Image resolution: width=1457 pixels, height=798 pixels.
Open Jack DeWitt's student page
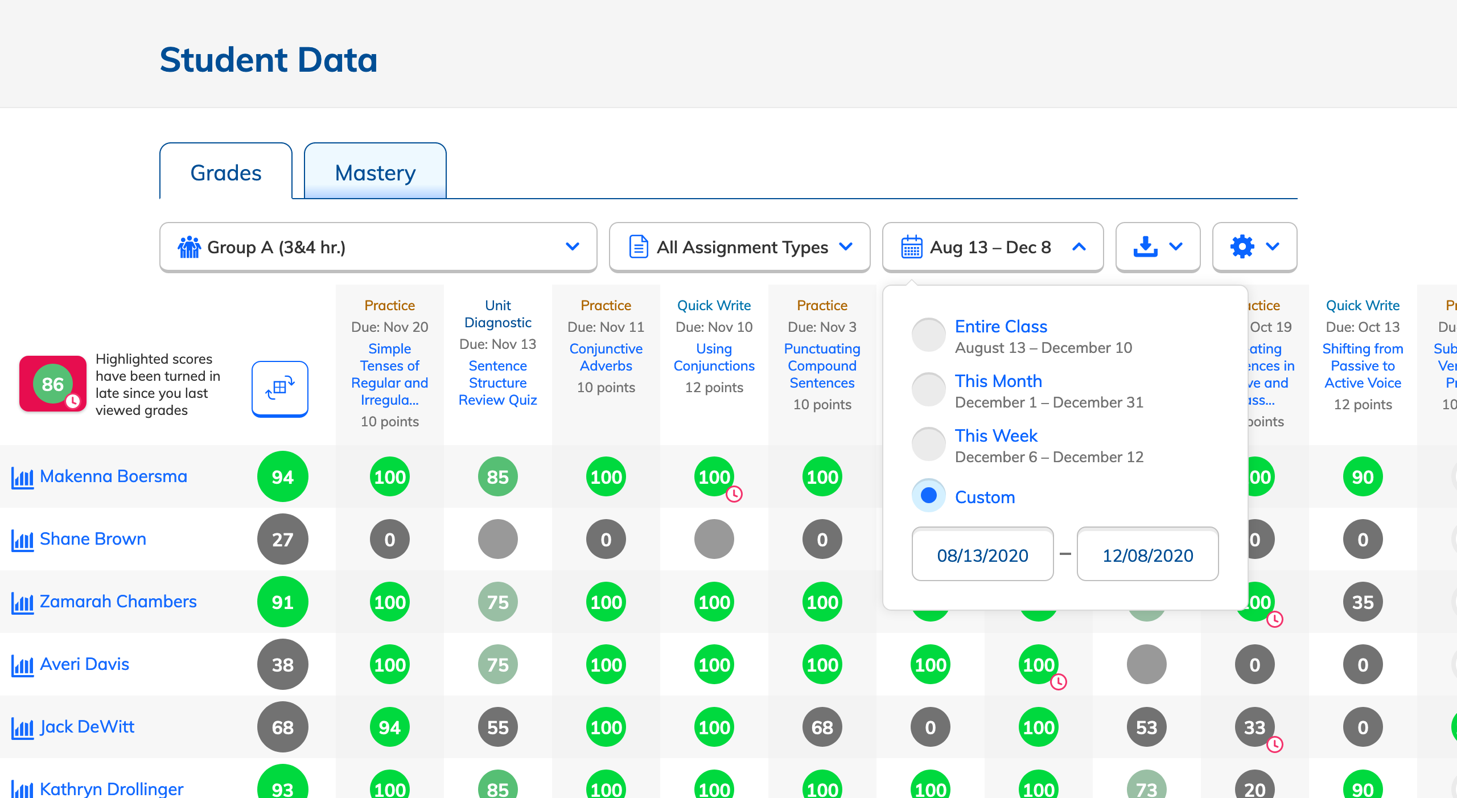[87, 727]
